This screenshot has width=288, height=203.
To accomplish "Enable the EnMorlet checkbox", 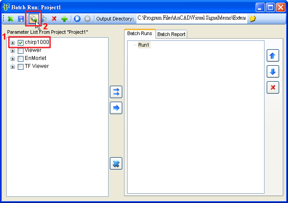I will click(x=21, y=59).
